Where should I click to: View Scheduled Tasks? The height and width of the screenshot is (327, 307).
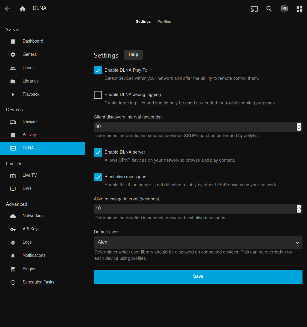(38, 282)
